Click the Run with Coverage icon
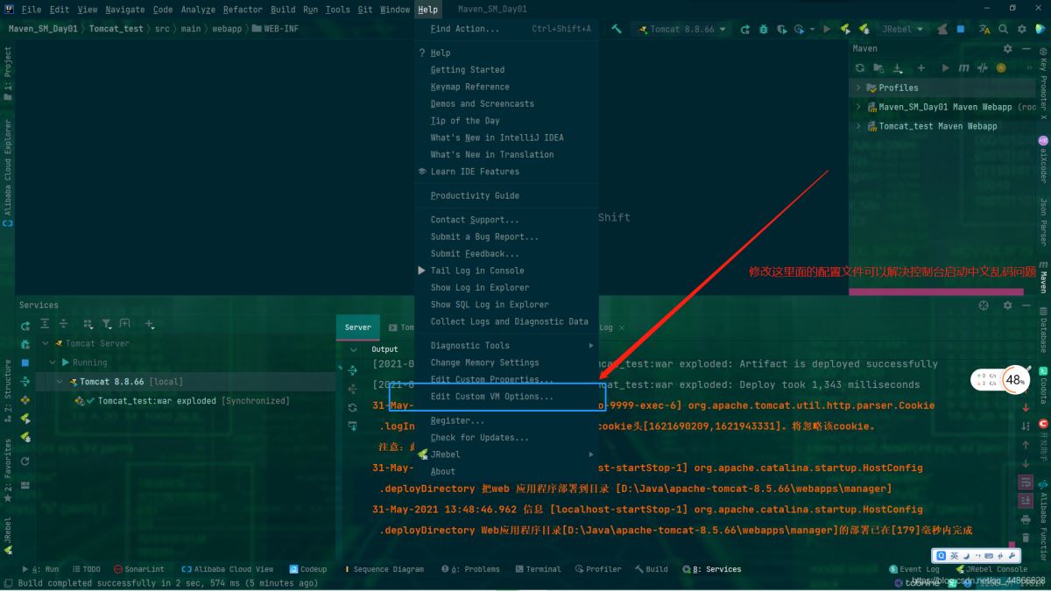Viewport: 1051px width, 591px height. point(780,29)
